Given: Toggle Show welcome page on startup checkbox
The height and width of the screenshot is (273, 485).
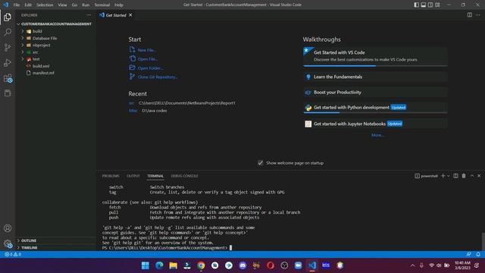Looking at the screenshot, I should pyautogui.click(x=261, y=163).
